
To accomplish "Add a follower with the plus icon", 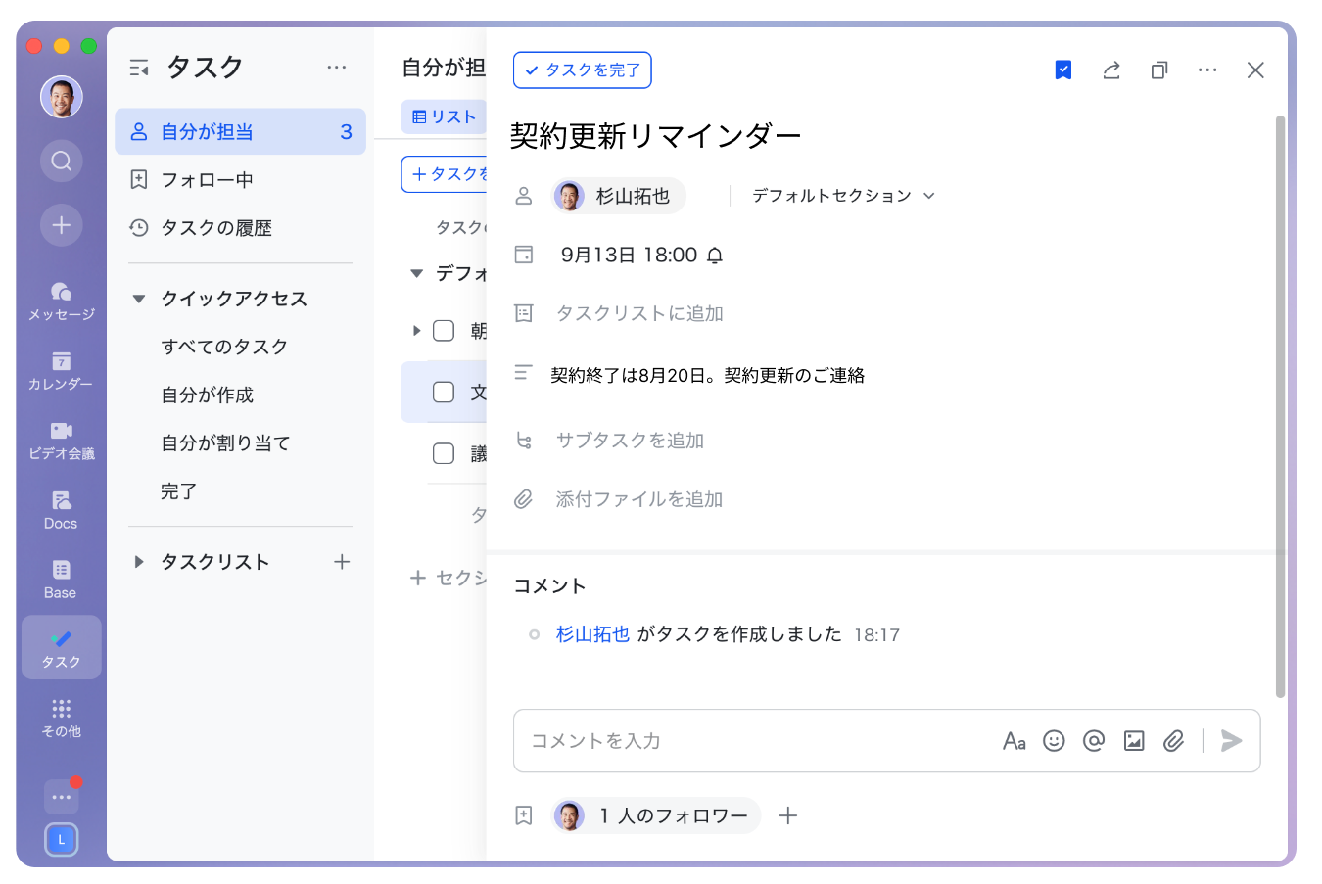I will click(x=788, y=815).
